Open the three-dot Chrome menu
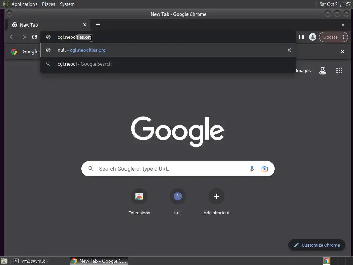The width and height of the screenshot is (353, 265). click(344, 37)
